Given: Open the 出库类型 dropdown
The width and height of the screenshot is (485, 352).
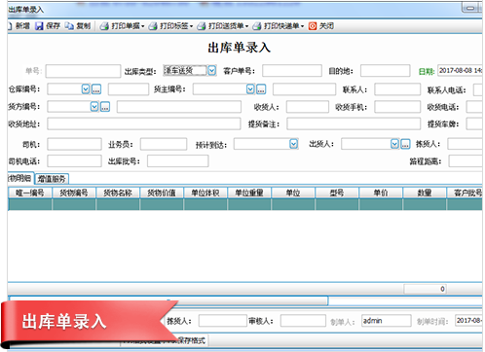Looking at the screenshot, I should [x=211, y=70].
